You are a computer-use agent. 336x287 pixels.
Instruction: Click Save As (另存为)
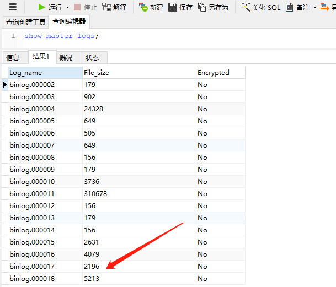[213, 8]
